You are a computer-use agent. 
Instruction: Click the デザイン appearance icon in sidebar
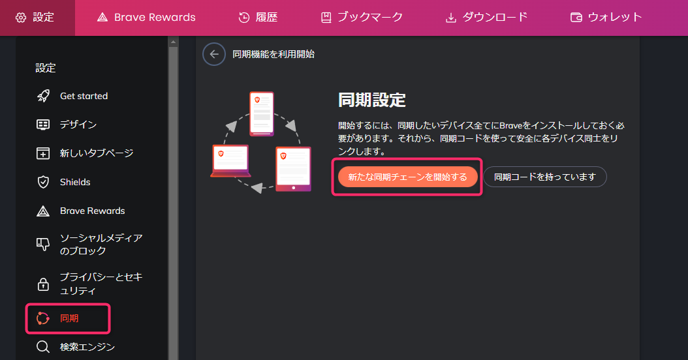43,125
